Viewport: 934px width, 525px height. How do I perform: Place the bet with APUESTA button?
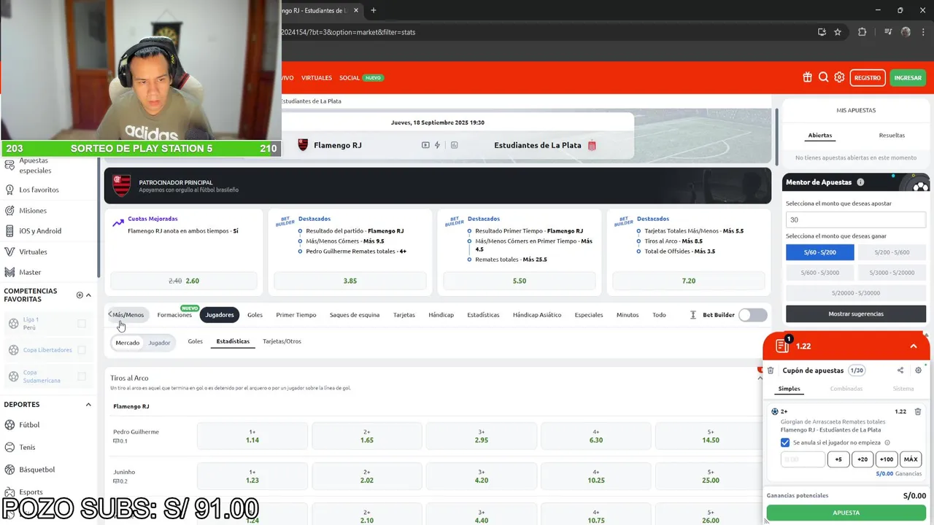[x=846, y=513]
